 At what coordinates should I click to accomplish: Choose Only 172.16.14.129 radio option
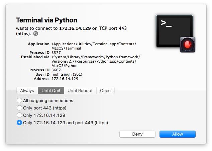coord(19,115)
